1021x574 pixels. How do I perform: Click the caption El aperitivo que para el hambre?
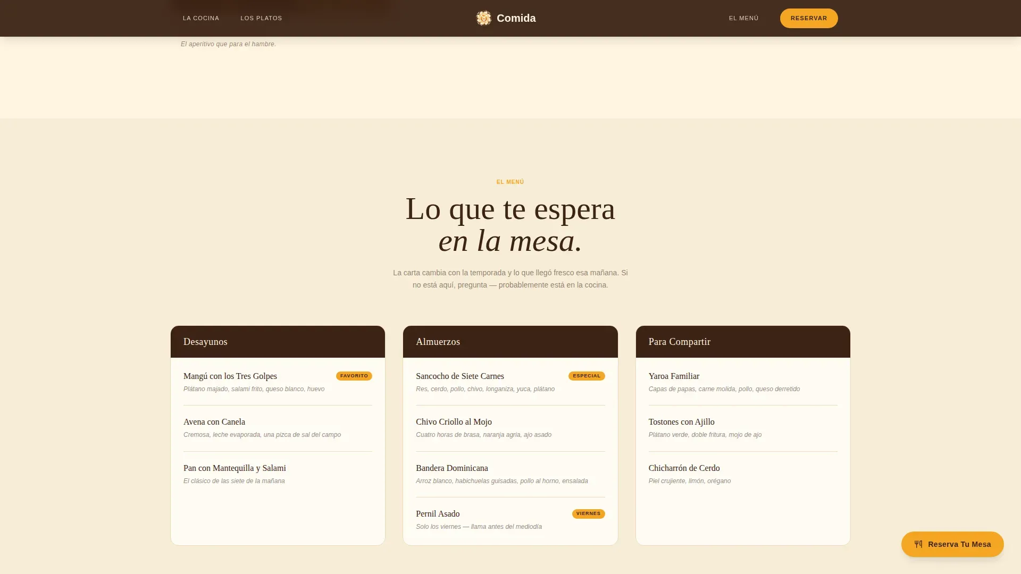click(228, 44)
